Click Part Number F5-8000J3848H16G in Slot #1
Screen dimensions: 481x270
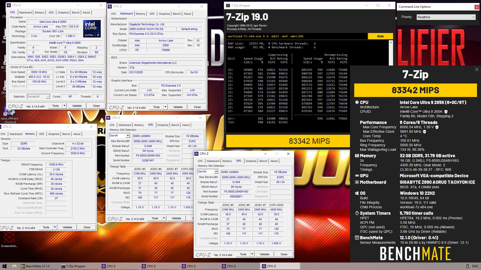point(148,155)
